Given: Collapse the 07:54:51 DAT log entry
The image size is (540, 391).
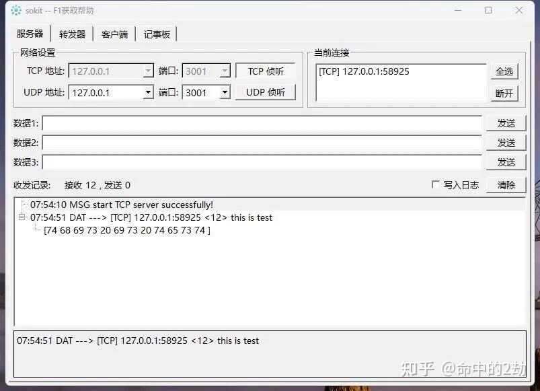Looking at the screenshot, I should [22, 217].
